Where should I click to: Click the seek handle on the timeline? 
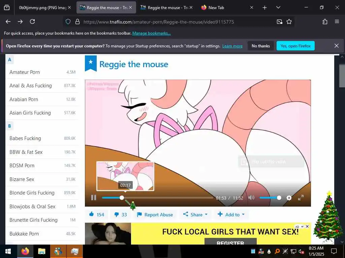tap(122, 198)
